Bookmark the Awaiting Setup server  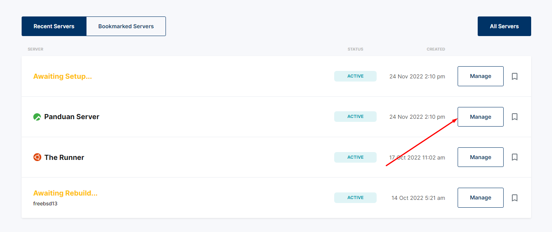coord(515,76)
